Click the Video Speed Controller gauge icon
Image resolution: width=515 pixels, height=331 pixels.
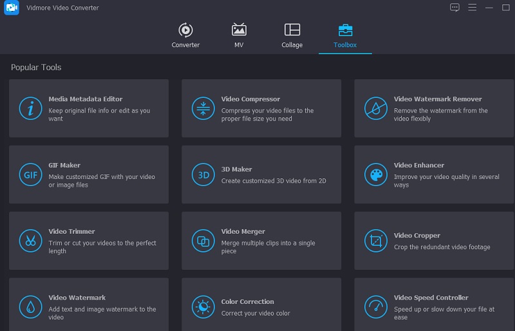pyautogui.click(x=375, y=307)
